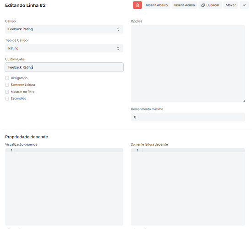Click the red trash delete row icon
Screen dimensions: 252x229
tap(137, 5)
